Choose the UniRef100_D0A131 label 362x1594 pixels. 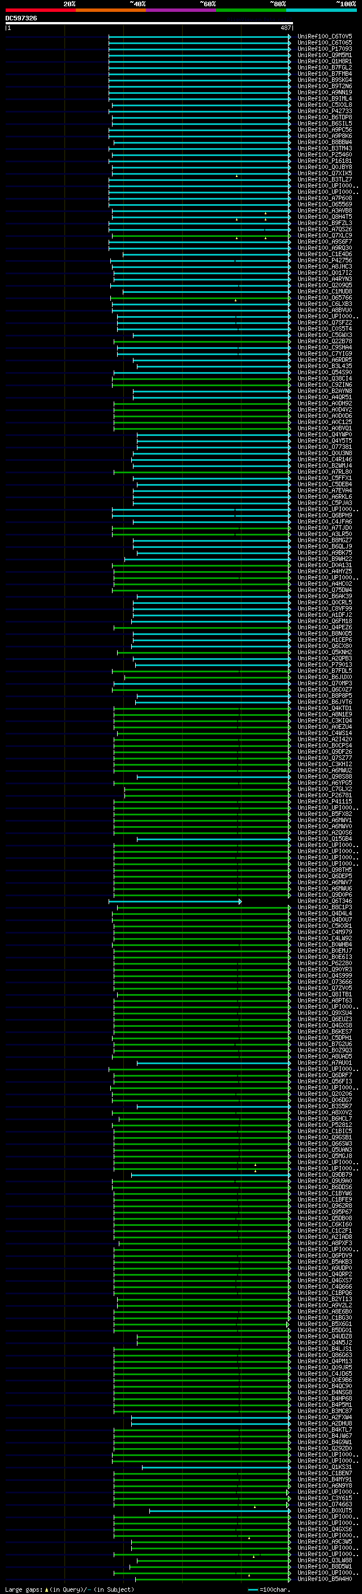(325, 565)
